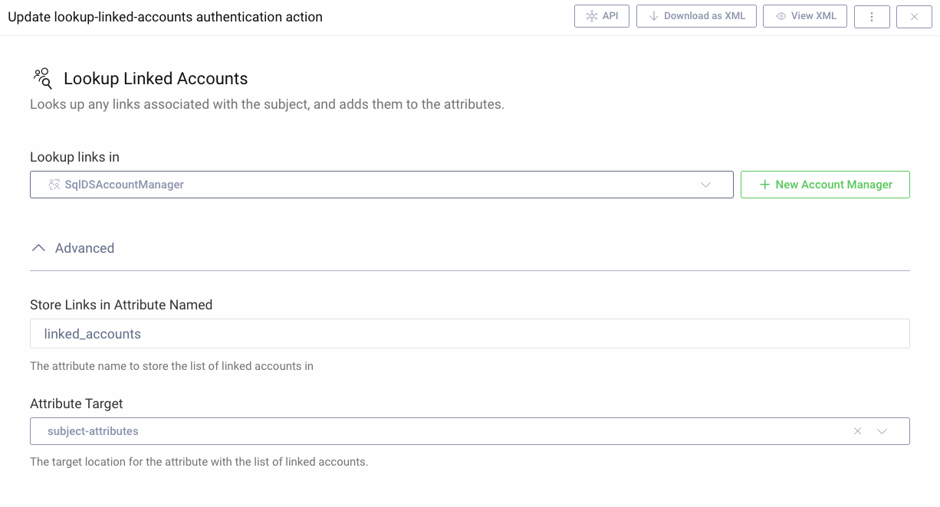Open the XML viewer via View XML
940x507 pixels.
[804, 15]
